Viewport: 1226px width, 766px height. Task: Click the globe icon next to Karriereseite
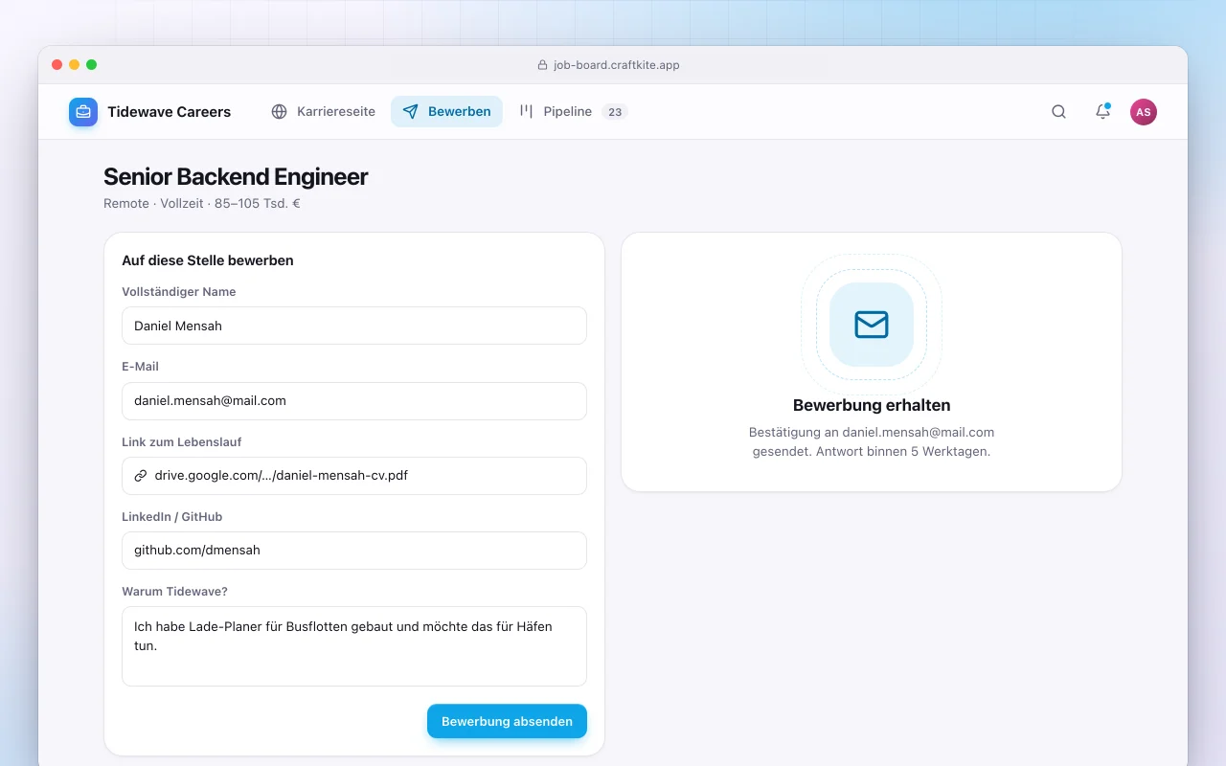tap(280, 112)
